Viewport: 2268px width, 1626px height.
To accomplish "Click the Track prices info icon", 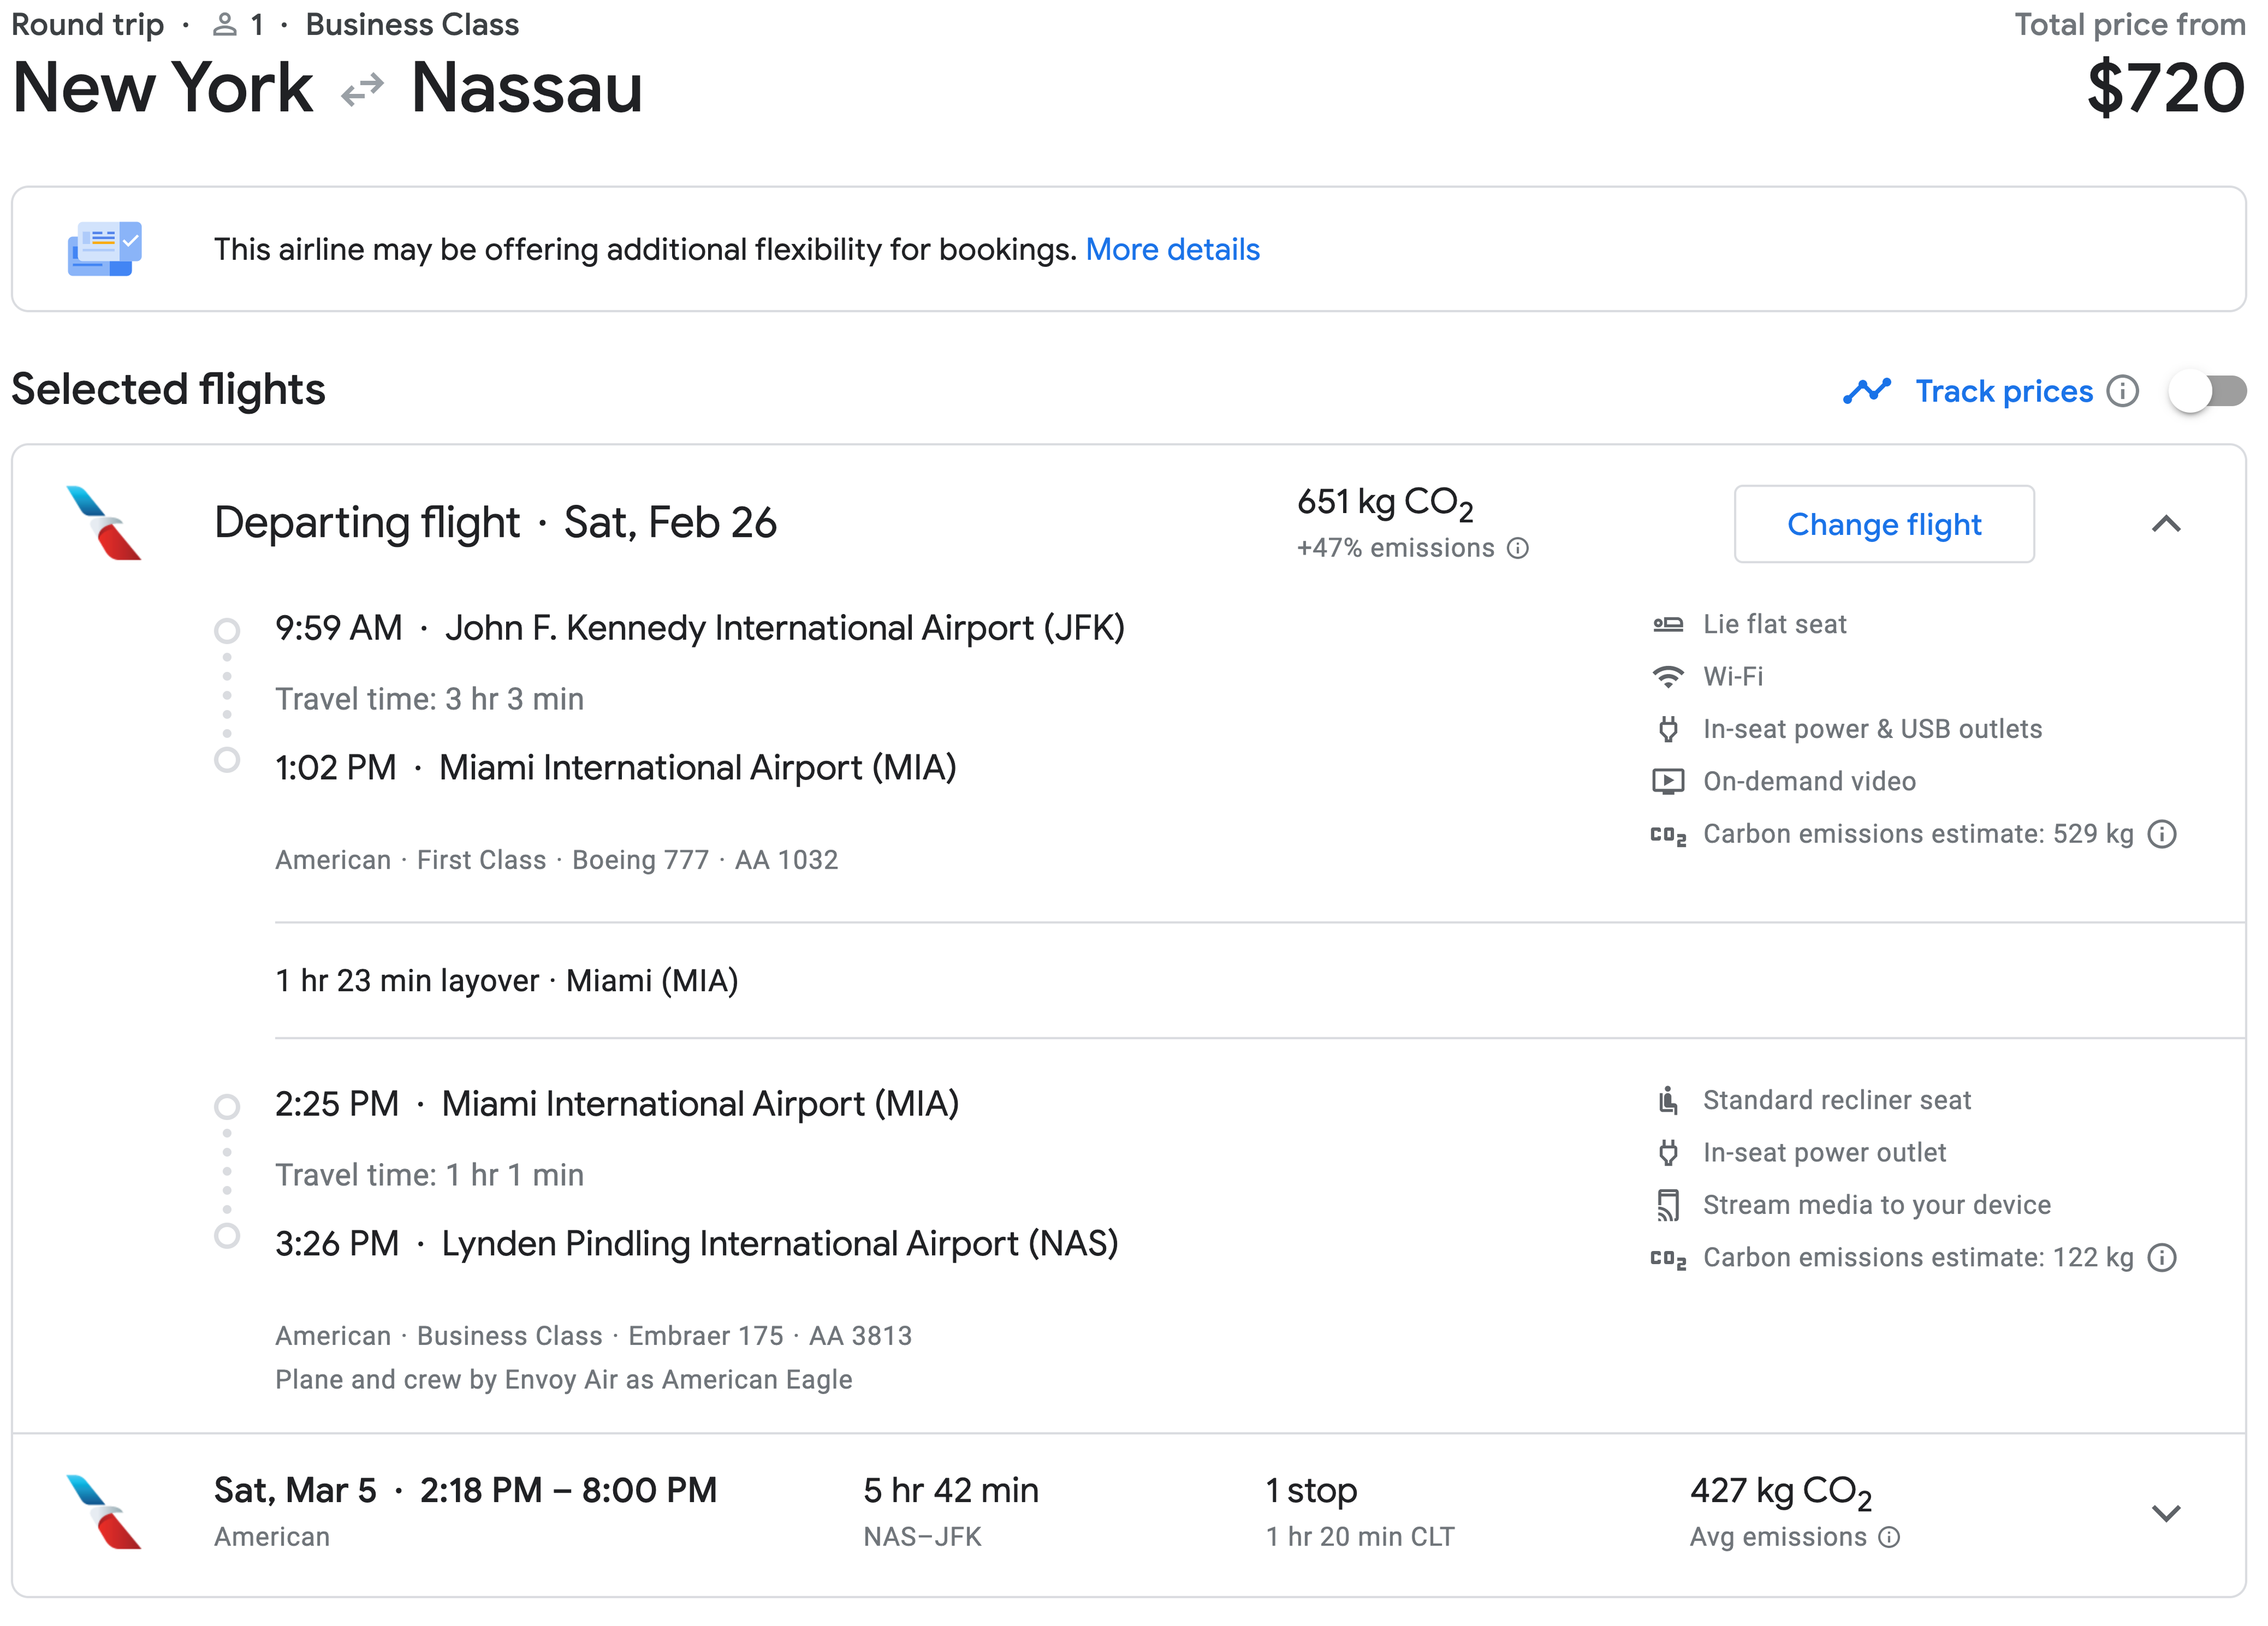I will (2123, 392).
